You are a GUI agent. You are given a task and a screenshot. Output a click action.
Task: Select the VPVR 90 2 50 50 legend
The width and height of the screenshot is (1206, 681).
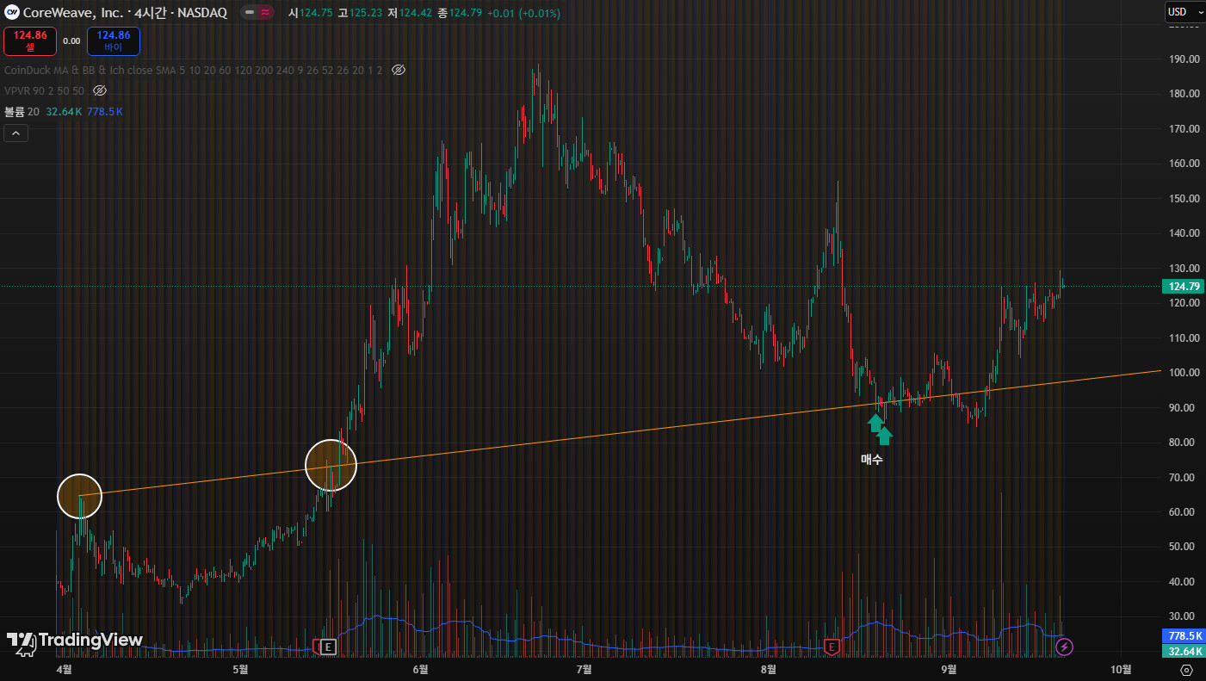[45, 90]
